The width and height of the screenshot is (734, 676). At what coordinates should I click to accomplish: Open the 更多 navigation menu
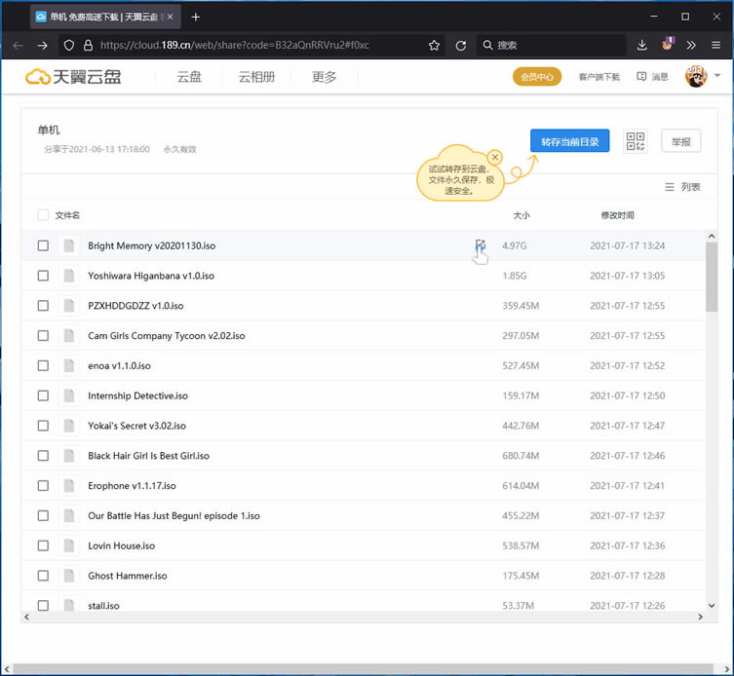[x=324, y=77]
